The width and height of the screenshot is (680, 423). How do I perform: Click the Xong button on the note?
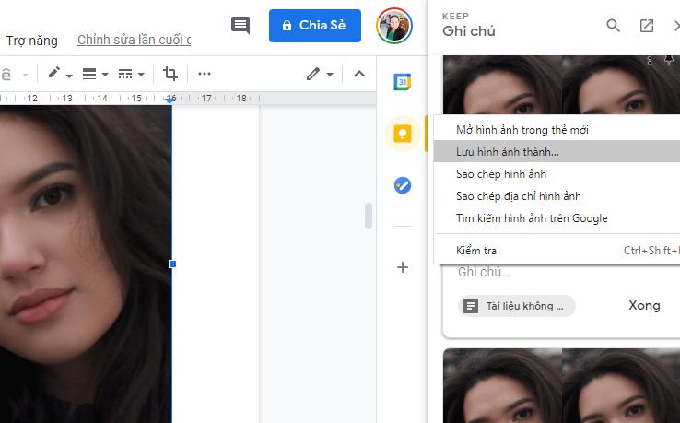[x=644, y=305]
